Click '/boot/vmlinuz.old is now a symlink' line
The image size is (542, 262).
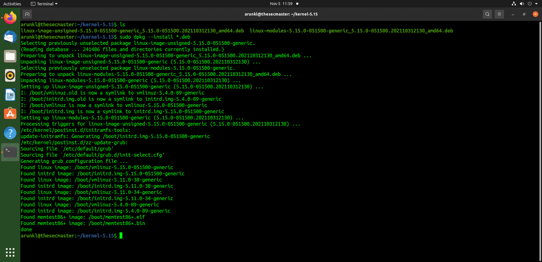pyautogui.click(x=112, y=93)
